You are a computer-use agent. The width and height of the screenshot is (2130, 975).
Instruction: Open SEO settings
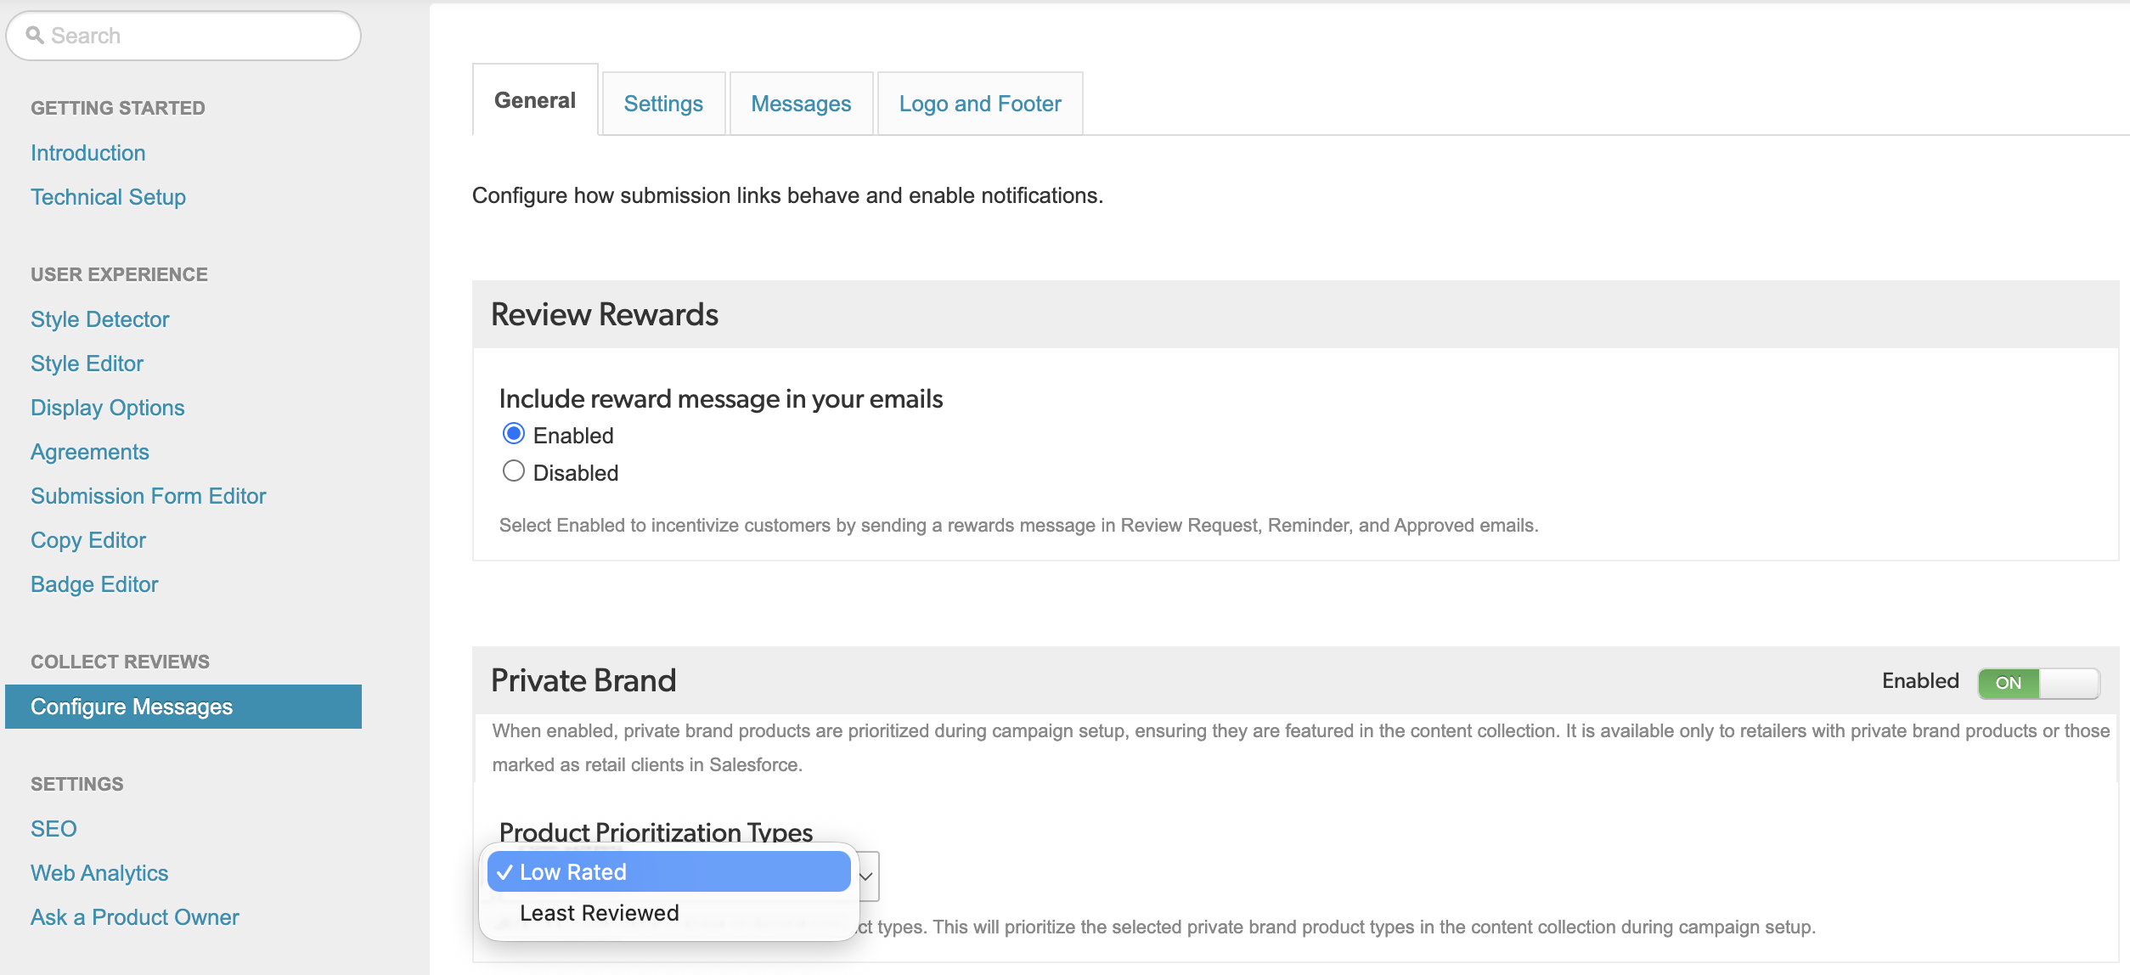54,829
